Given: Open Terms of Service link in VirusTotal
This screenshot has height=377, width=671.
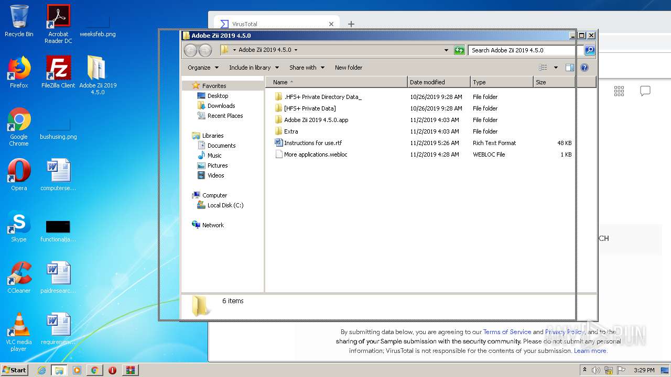Looking at the screenshot, I should [507, 332].
